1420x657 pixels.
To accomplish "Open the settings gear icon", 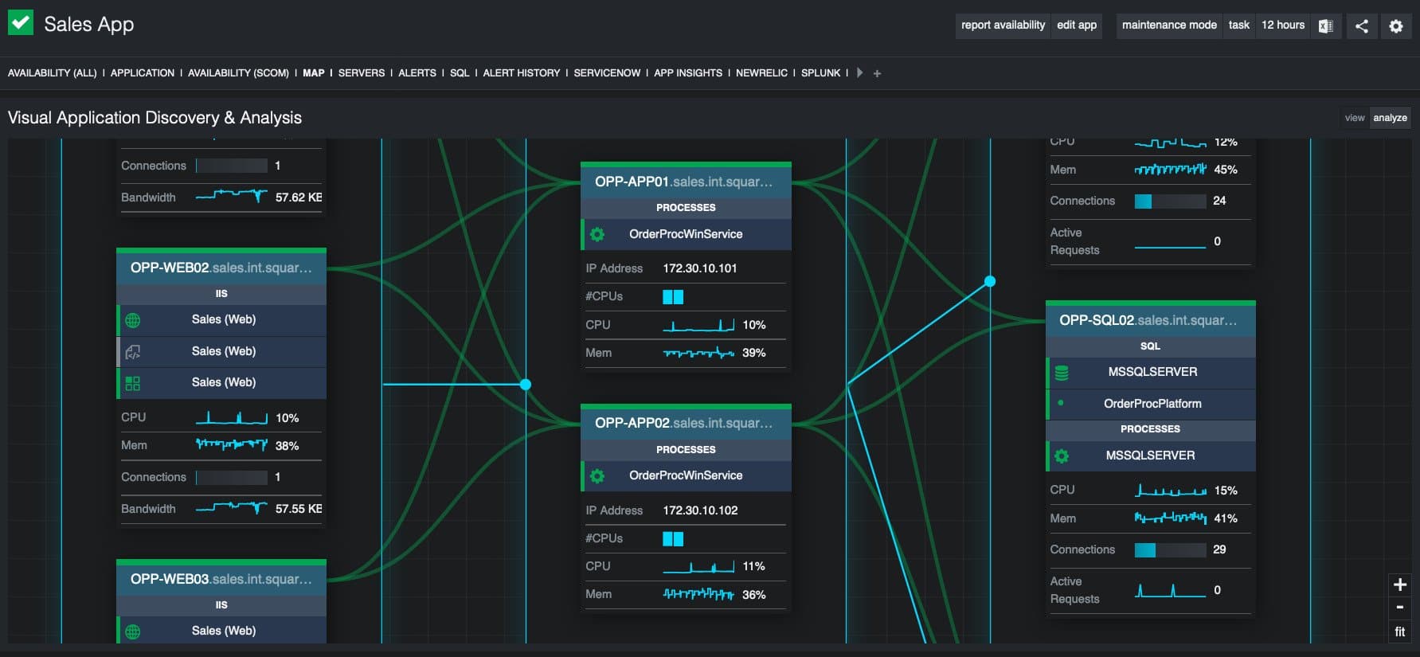I will tap(1396, 26).
